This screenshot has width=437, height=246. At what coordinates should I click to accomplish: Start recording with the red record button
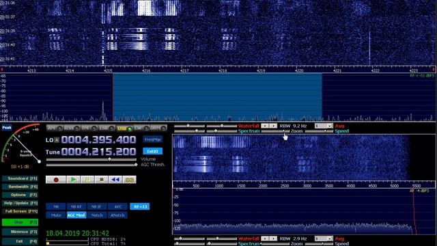click(x=56, y=180)
